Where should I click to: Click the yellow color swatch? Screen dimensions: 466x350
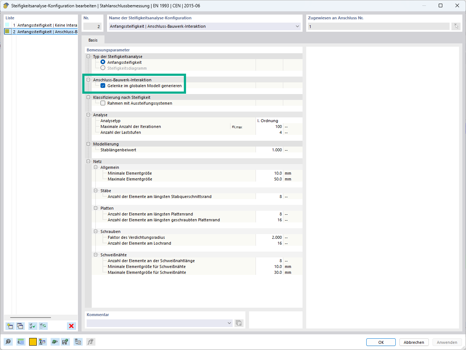click(33, 342)
